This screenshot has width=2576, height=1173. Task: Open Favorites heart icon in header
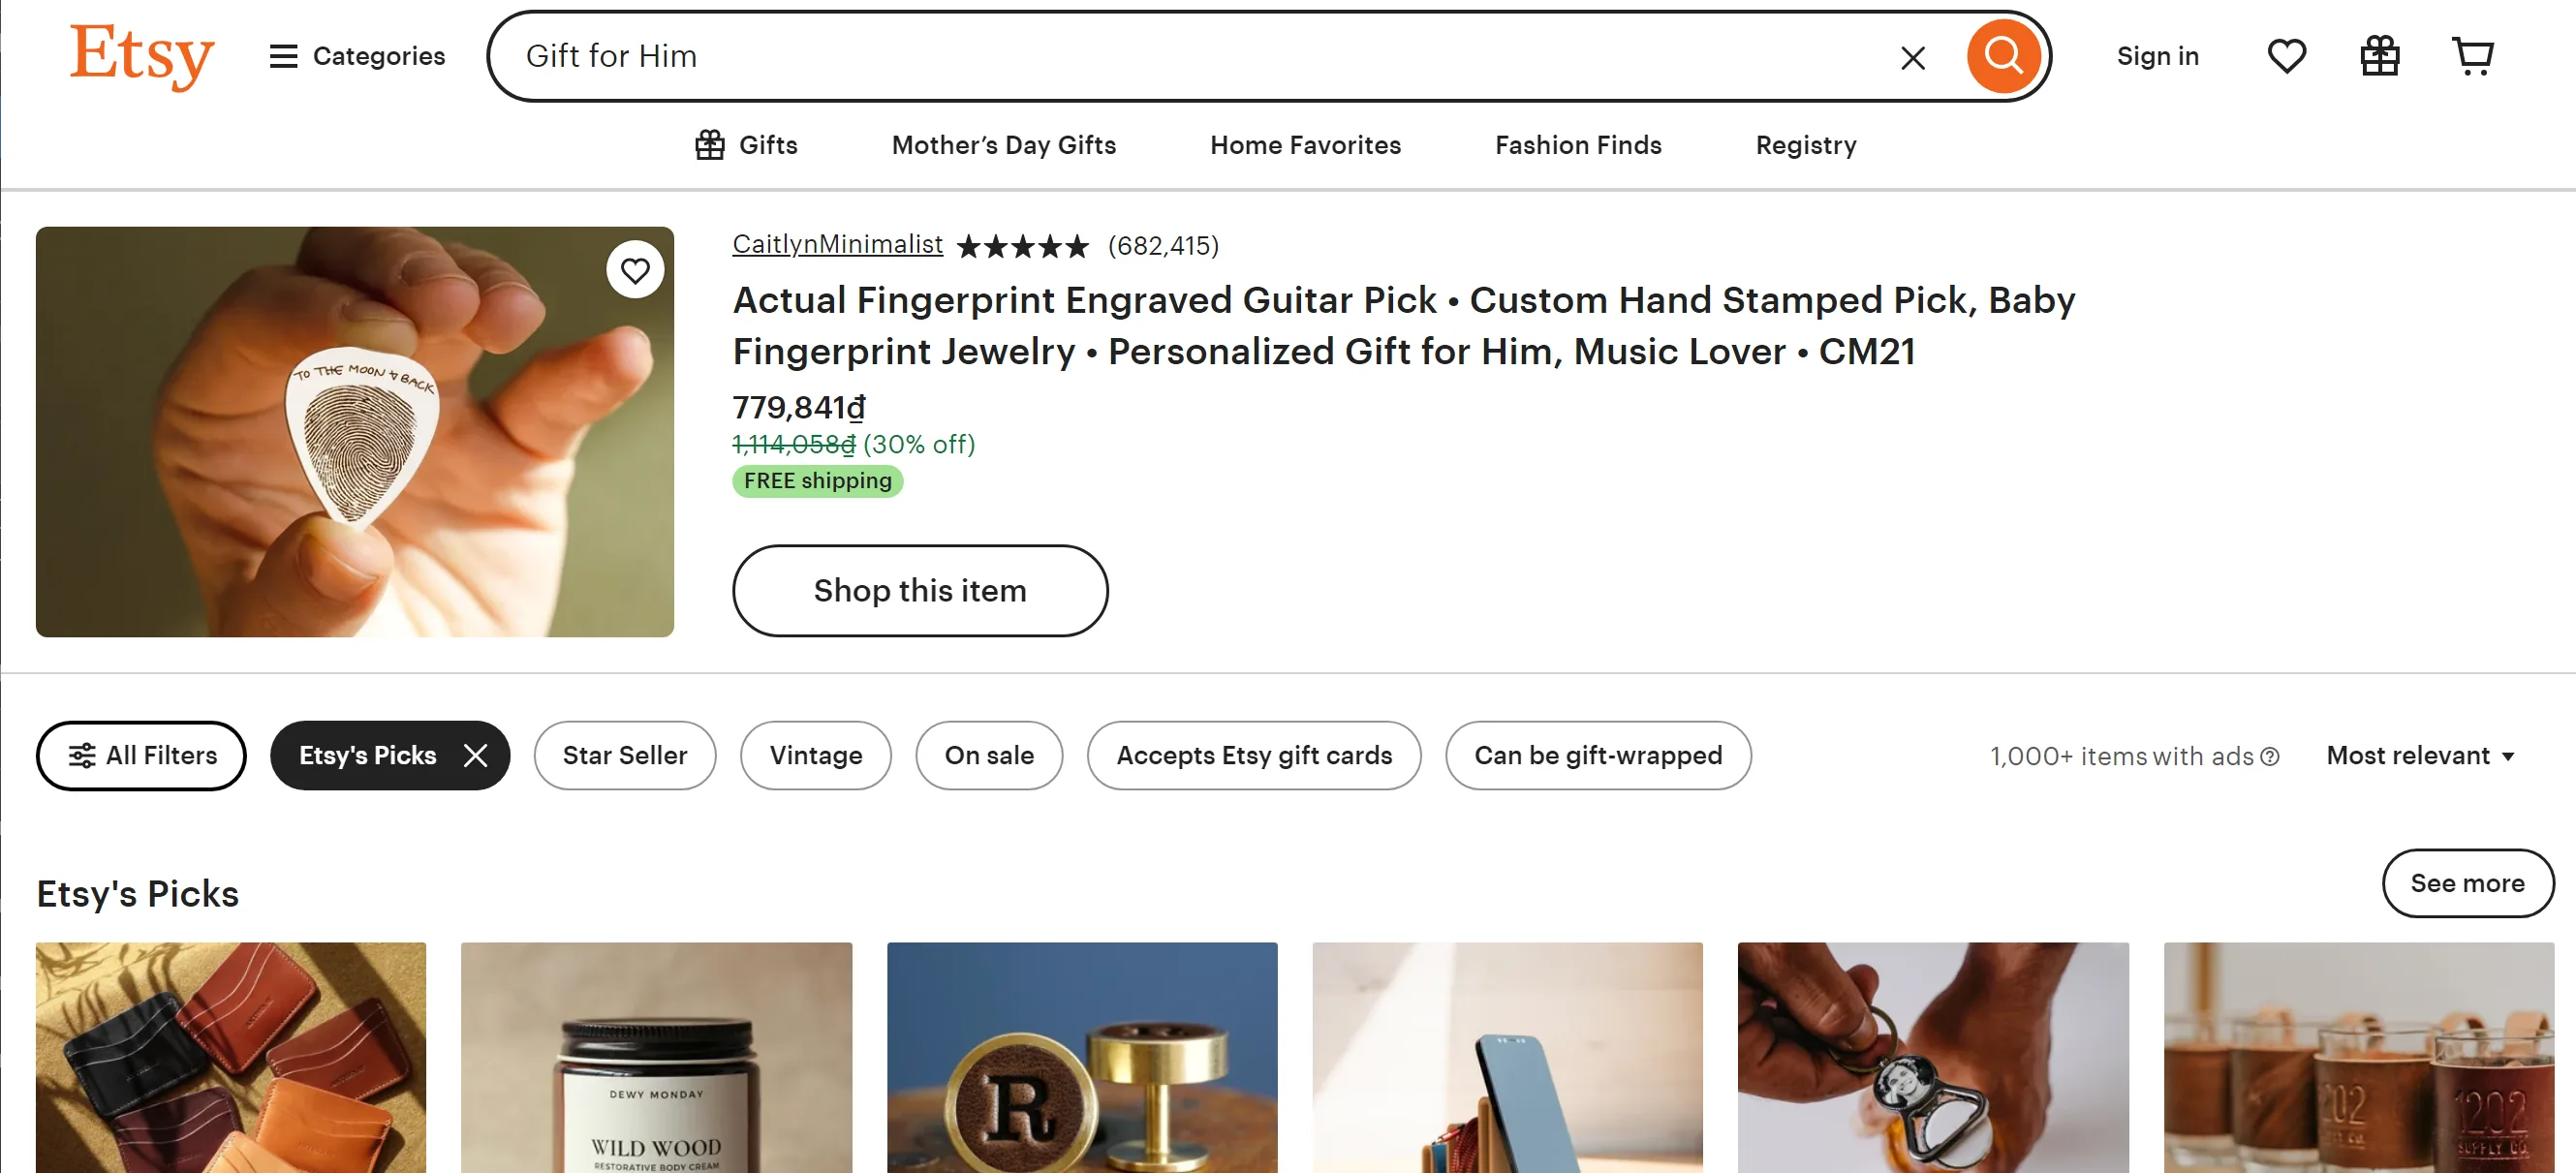(x=2286, y=56)
